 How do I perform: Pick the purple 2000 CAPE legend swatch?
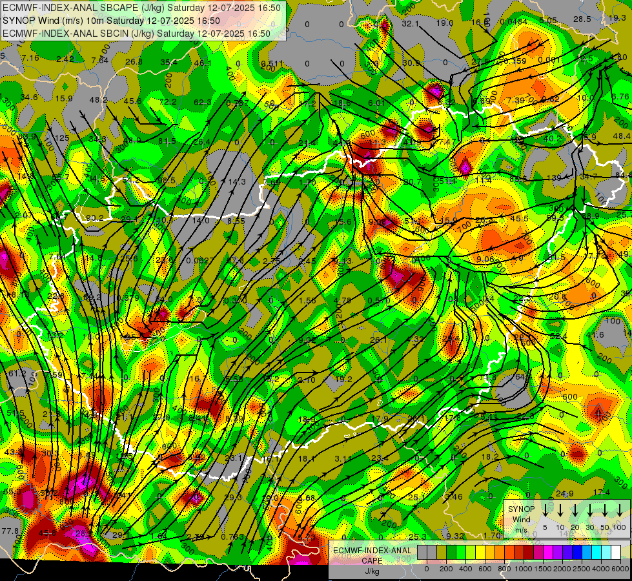[x=558, y=553]
